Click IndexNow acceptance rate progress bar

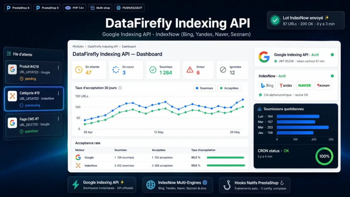[x=226, y=166]
